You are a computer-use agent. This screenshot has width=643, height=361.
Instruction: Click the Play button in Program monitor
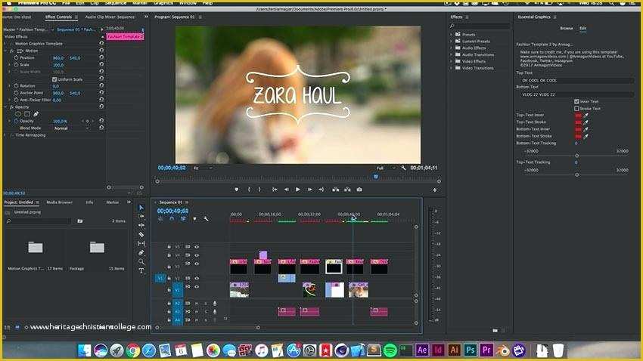(298, 190)
